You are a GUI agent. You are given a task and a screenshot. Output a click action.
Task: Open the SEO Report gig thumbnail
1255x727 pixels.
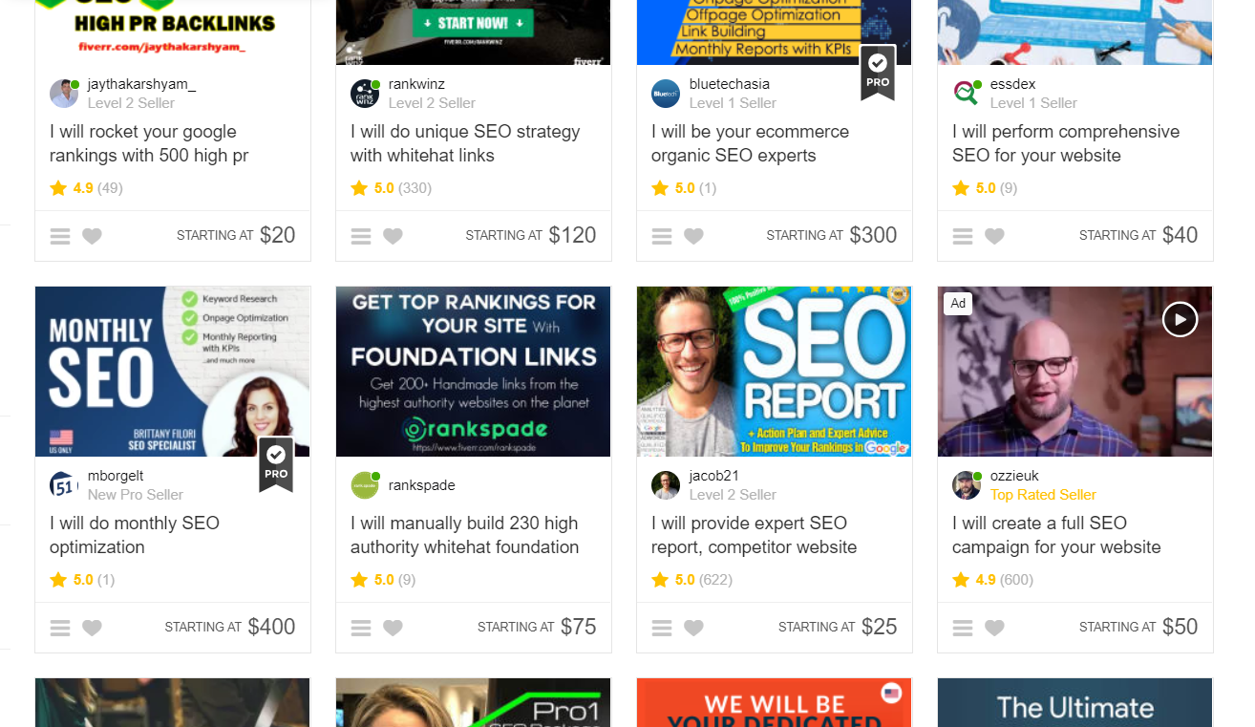coord(775,372)
